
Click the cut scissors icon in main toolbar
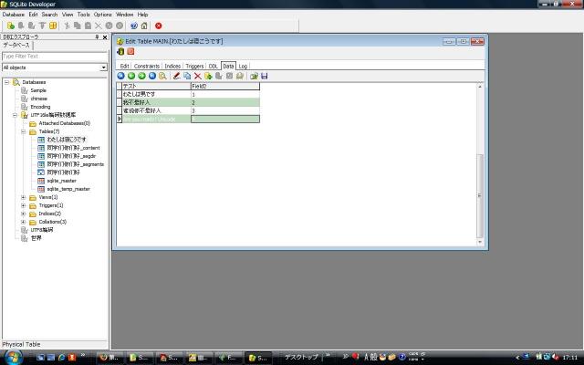67,26
